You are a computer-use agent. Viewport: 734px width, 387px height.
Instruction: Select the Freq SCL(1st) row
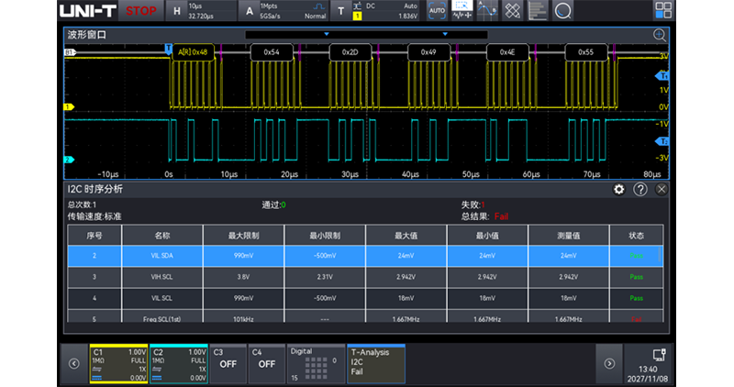pyautogui.click(x=363, y=315)
